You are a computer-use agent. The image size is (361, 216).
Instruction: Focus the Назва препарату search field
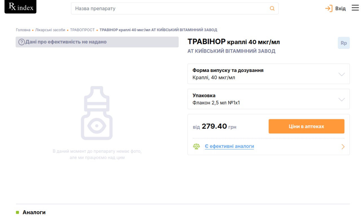click(x=175, y=8)
